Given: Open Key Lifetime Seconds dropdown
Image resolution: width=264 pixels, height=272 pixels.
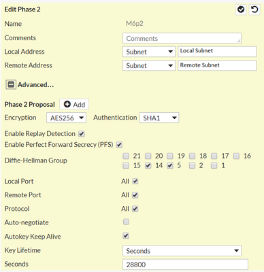Looking at the screenshot, I should [182, 251].
